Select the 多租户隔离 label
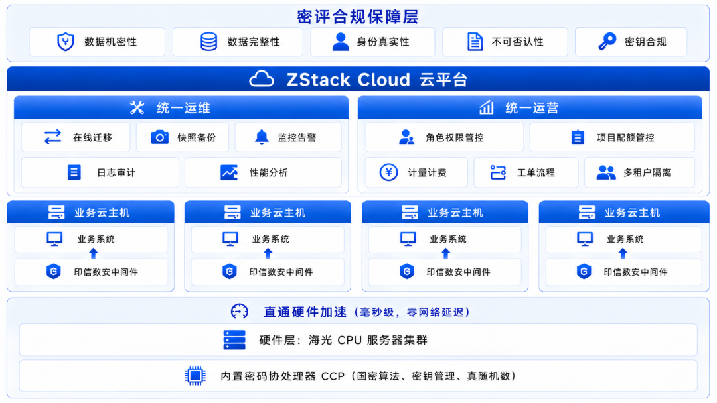Image resolution: width=717 pixels, height=403 pixels. [647, 172]
